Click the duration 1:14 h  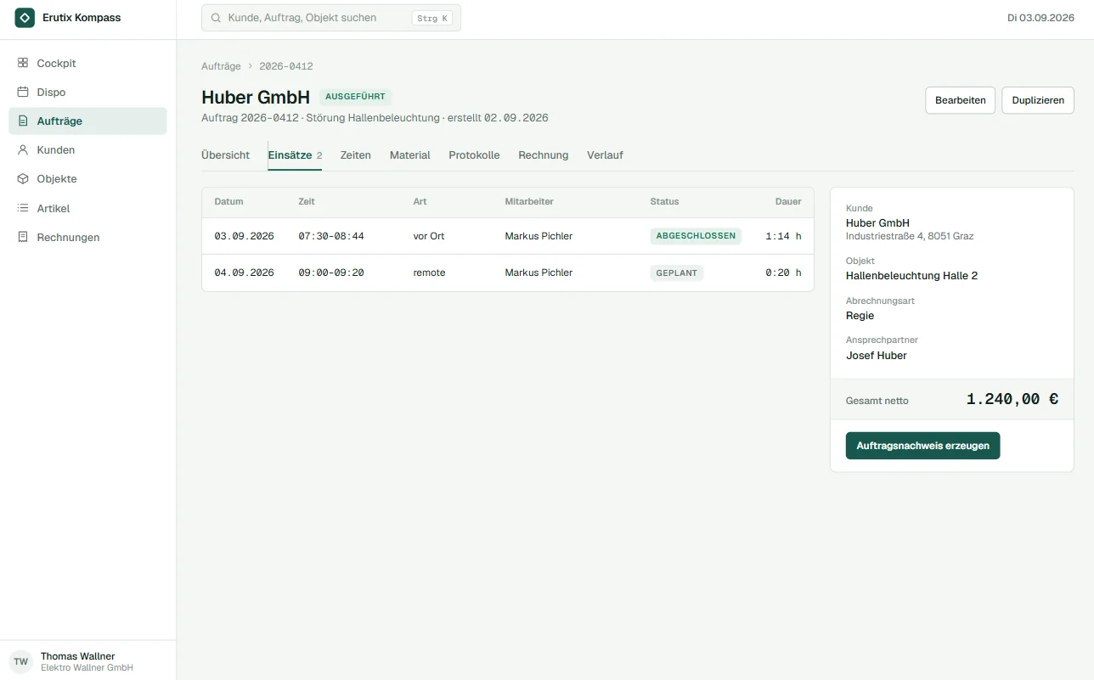tap(783, 236)
